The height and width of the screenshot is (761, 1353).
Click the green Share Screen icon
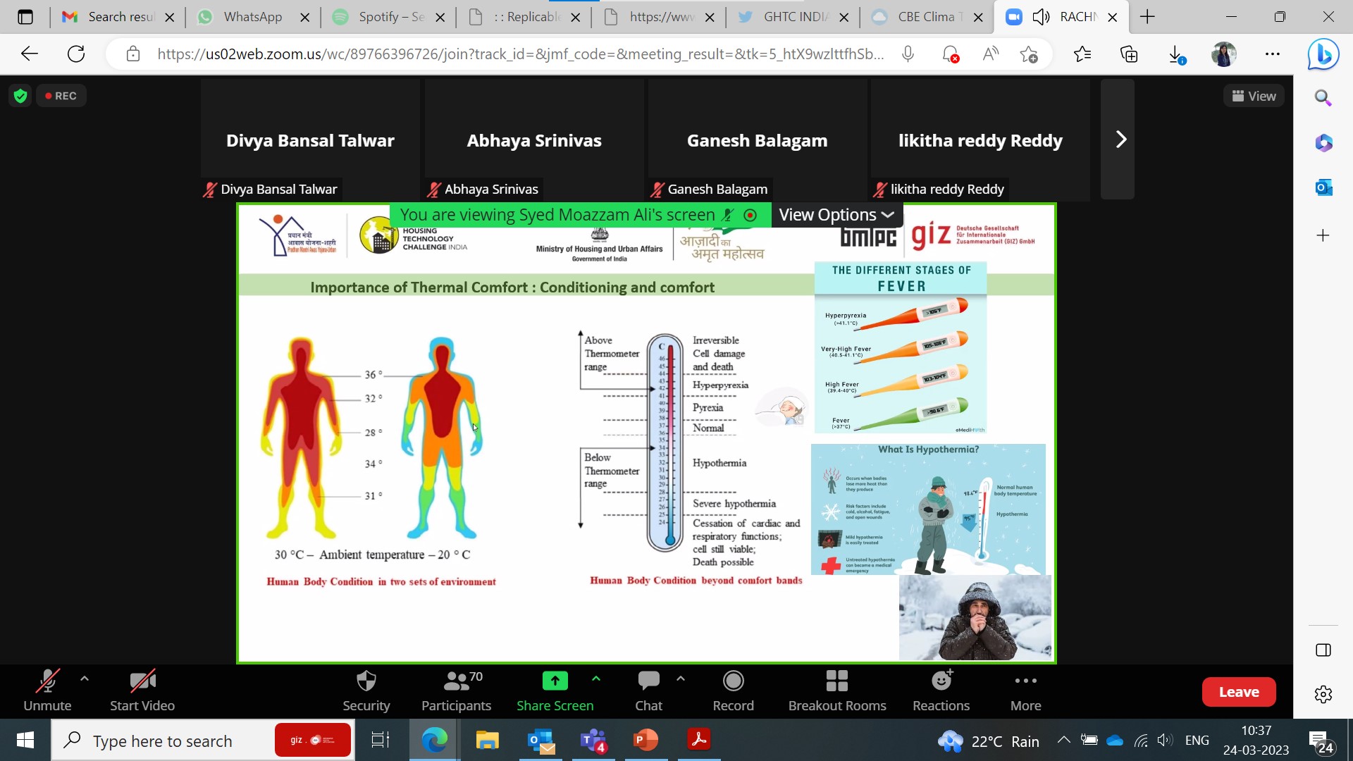(555, 681)
